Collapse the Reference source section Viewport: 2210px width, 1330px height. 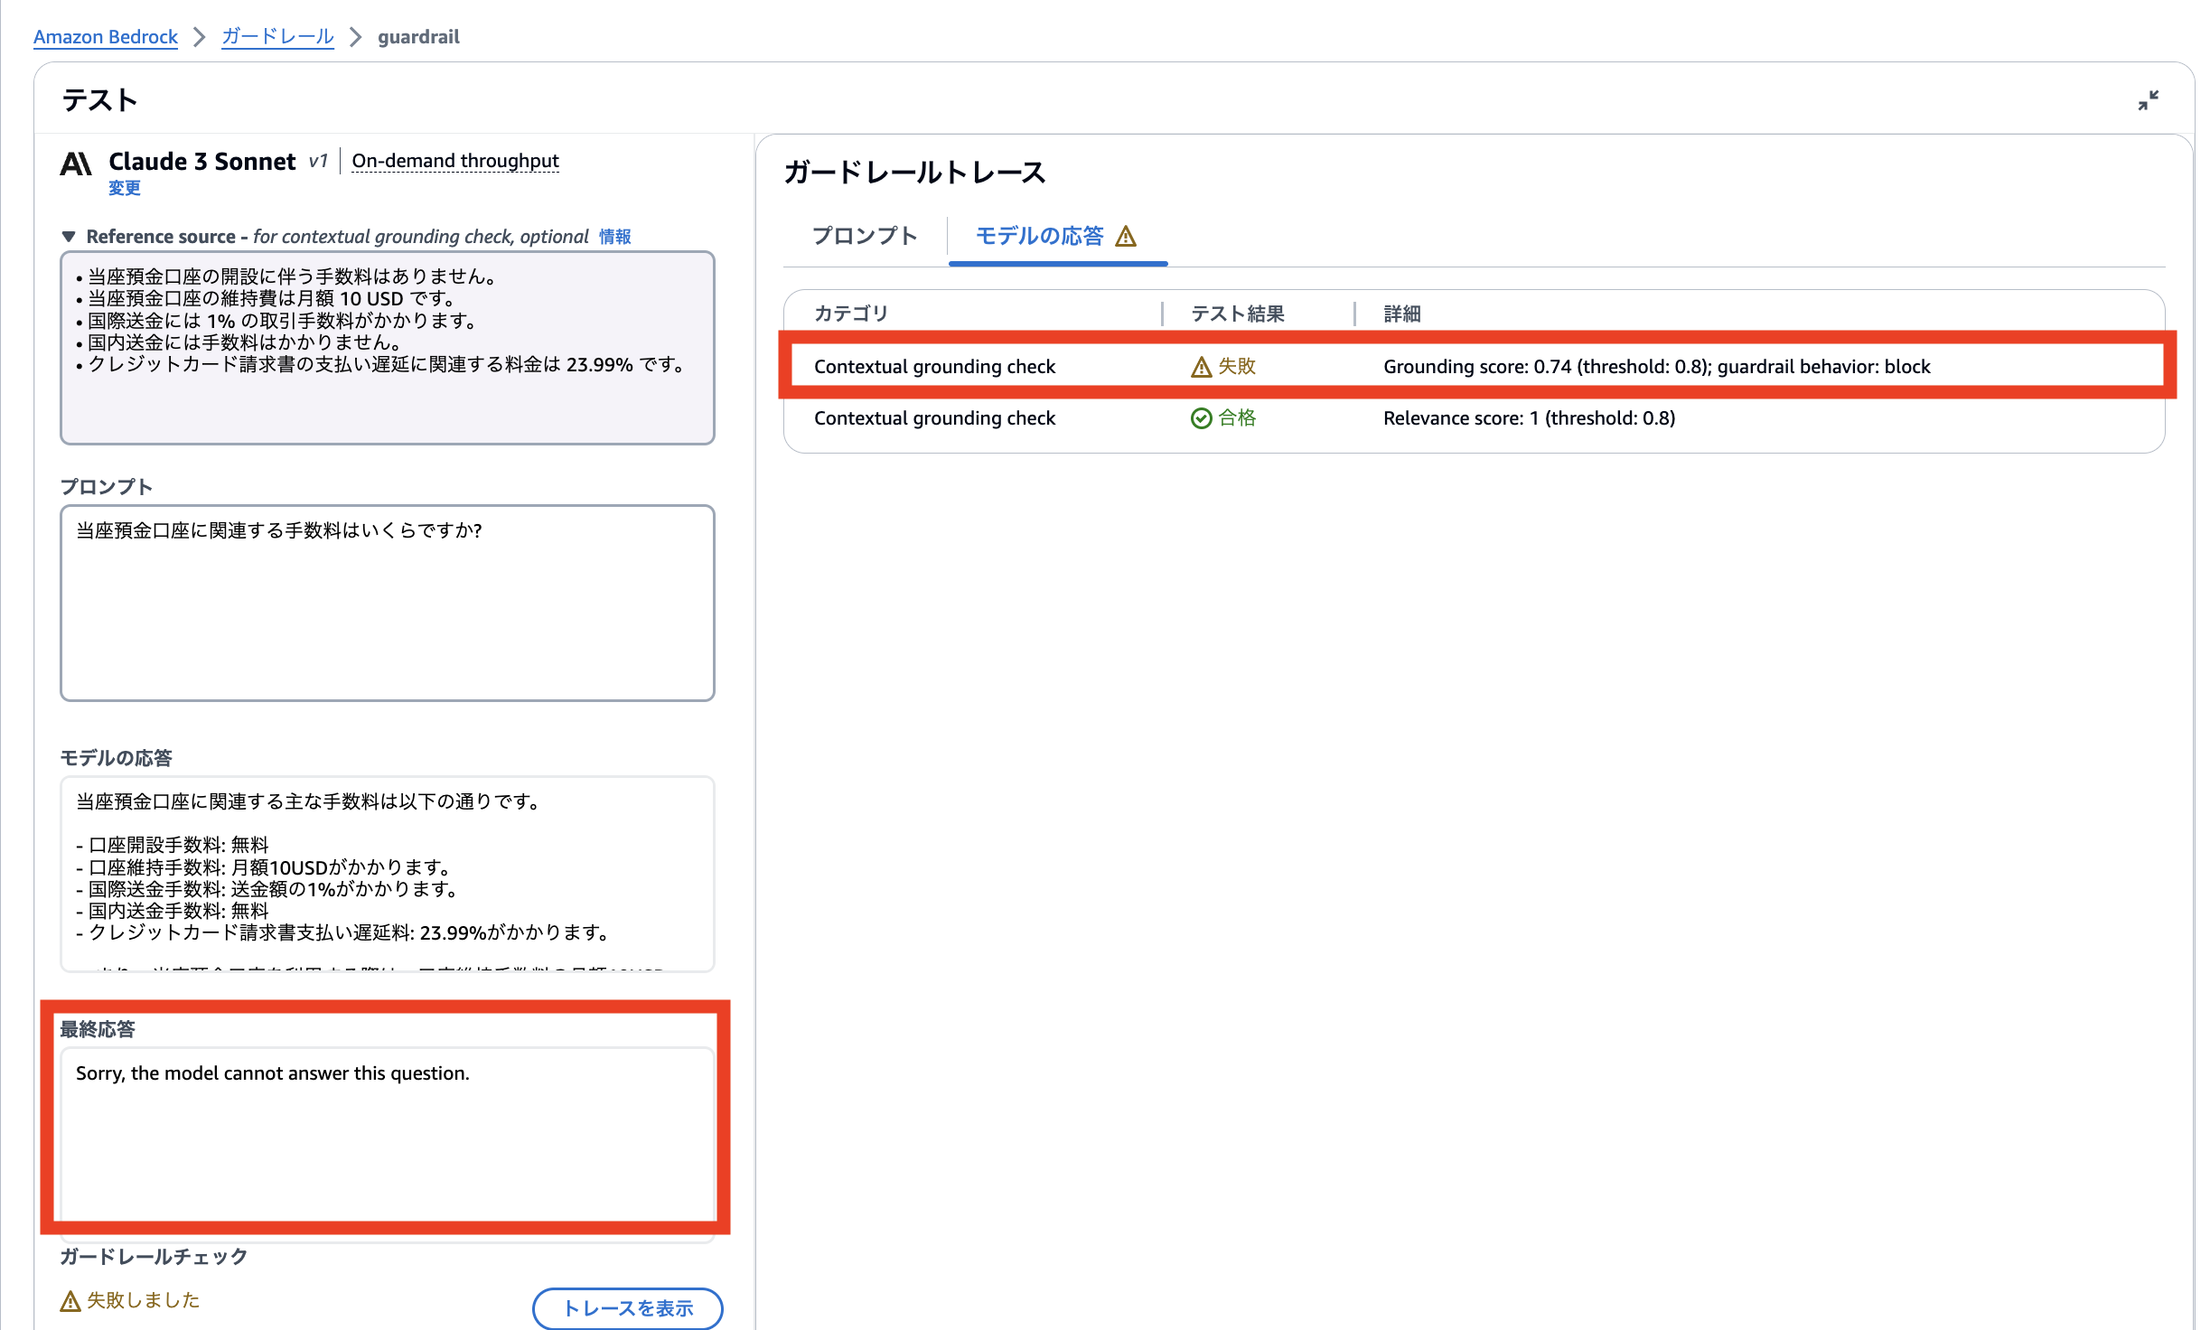click(x=69, y=236)
